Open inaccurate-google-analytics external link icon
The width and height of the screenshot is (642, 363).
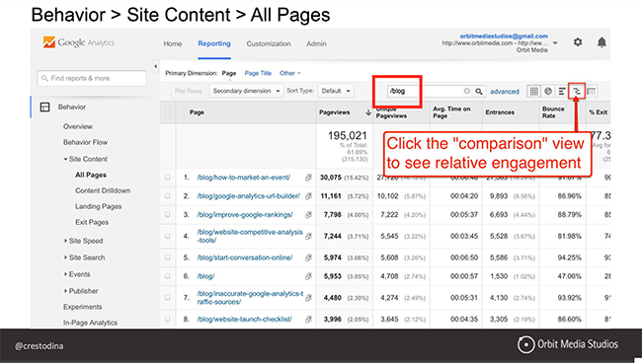click(x=308, y=298)
